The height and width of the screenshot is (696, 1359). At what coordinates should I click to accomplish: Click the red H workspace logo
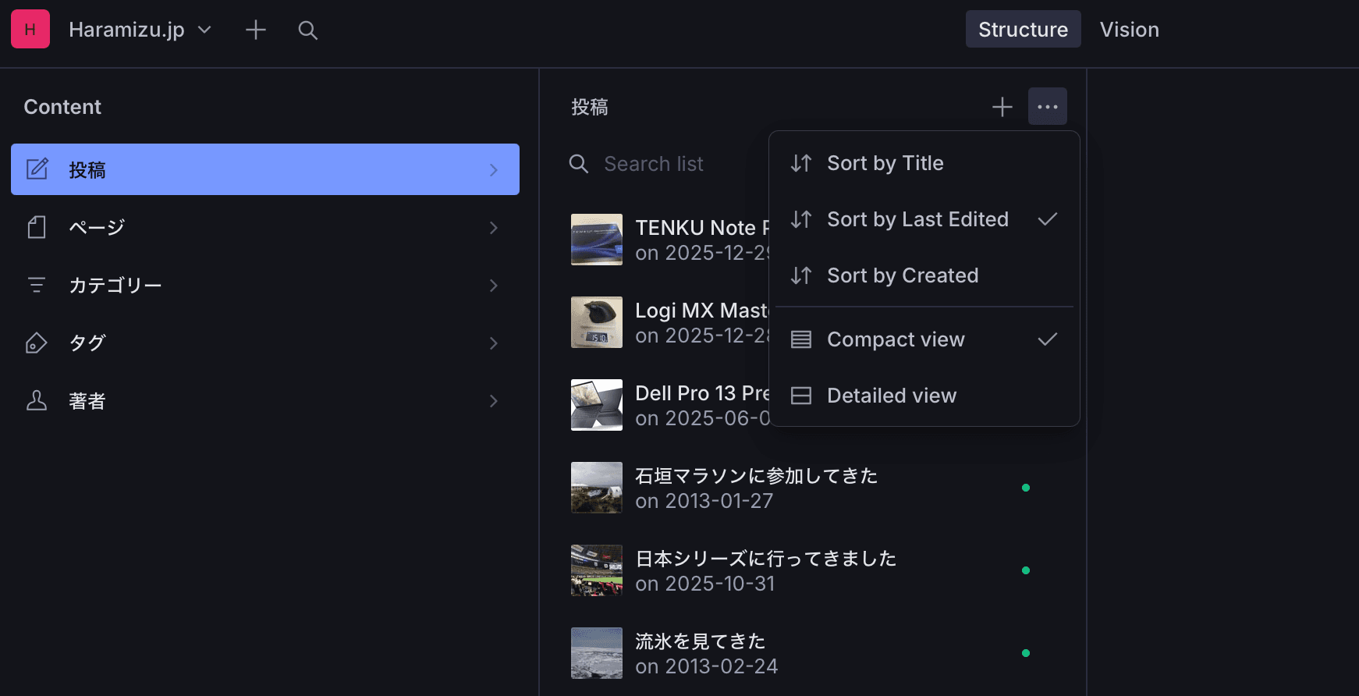[30, 30]
